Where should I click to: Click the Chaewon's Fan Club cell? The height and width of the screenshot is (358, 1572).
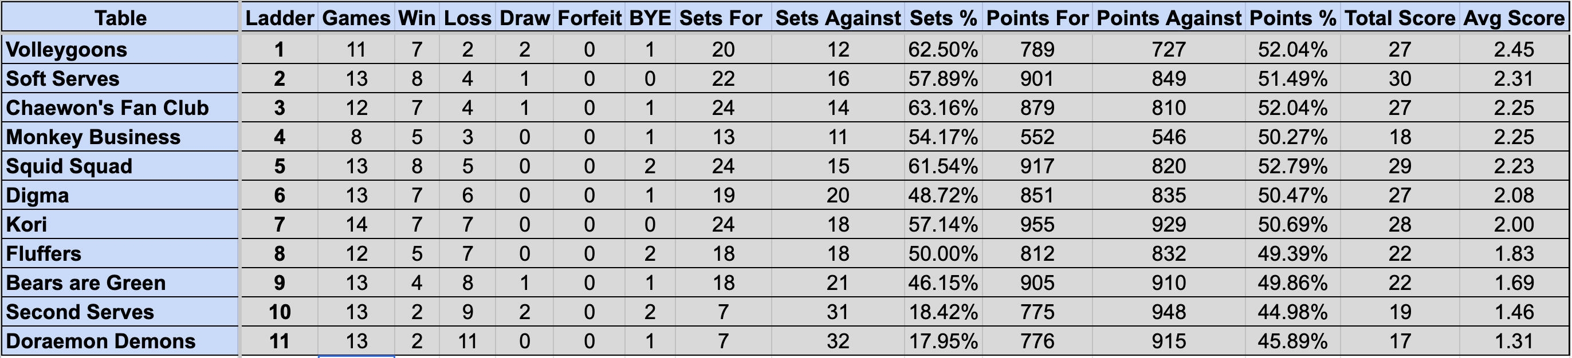120,108
